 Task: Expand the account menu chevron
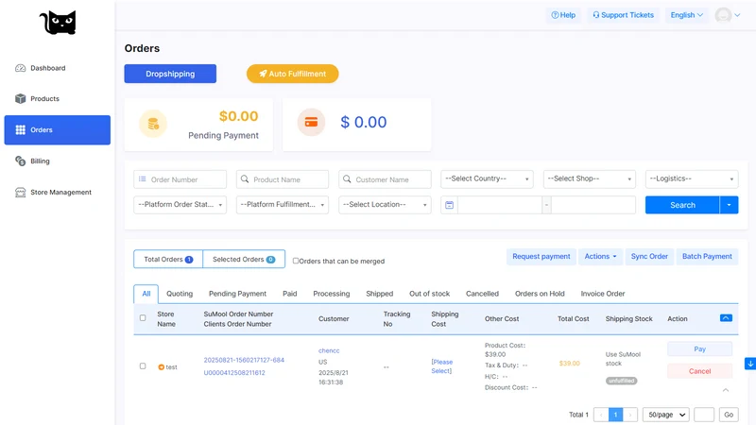pos(737,15)
